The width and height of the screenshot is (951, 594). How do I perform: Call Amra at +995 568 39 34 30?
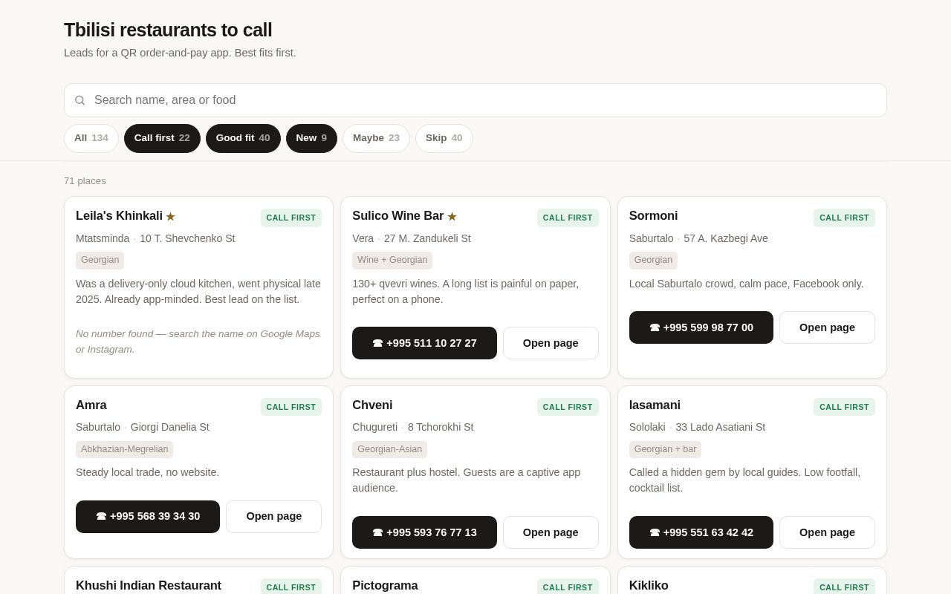click(x=148, y=517)
